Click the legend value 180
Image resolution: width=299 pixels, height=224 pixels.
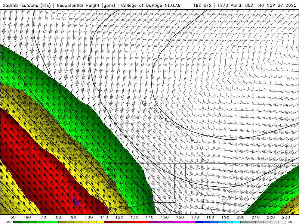click(210, 217)
